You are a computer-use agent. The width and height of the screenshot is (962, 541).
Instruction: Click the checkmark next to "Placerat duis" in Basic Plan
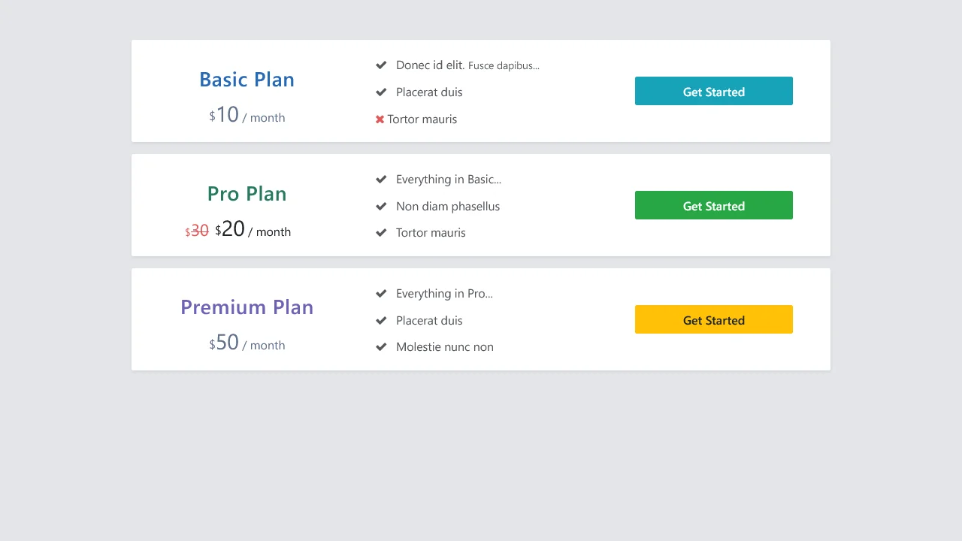[x=381, y=92]
